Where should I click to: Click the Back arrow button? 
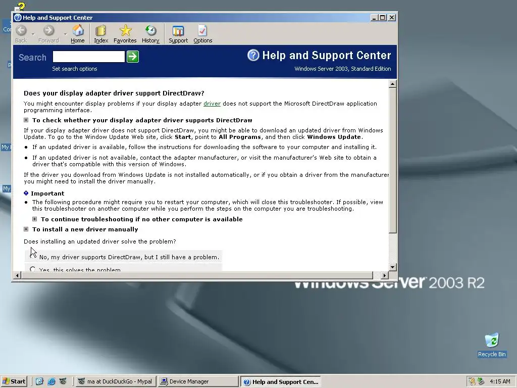click(21, 34)
